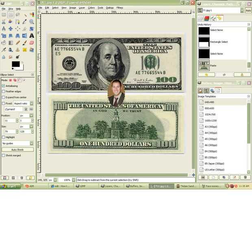Select the Bucket Fill tool
This screenshot has height=246, width=252.
tap(4, 43)
